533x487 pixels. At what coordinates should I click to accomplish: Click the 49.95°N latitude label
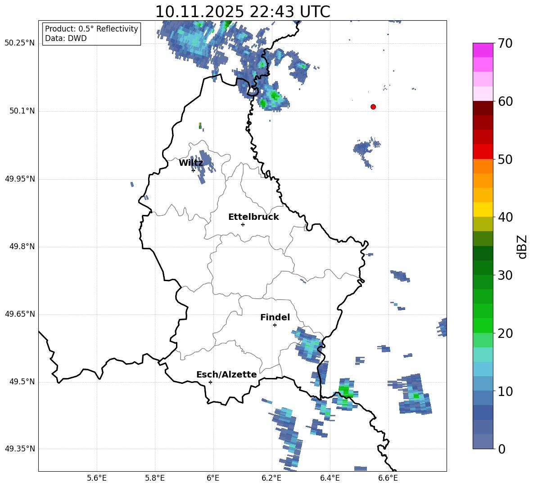click(x=20, y=179)
